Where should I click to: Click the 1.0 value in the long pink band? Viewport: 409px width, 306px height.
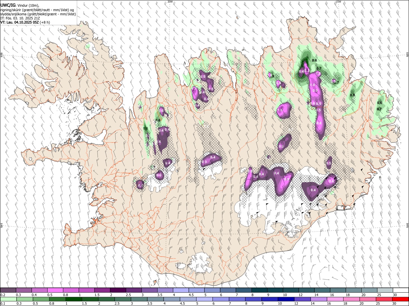[313, 85]
